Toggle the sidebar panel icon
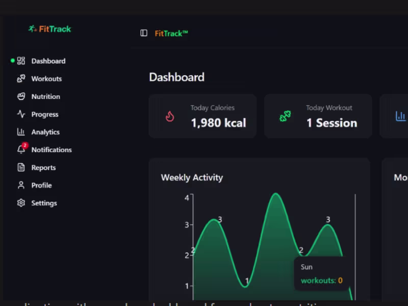Image resolution: width=408 pixels, height=306 pixels. (144, 33)
